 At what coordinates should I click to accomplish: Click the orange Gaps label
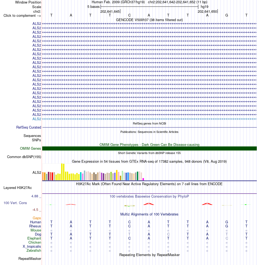[37, 218]
